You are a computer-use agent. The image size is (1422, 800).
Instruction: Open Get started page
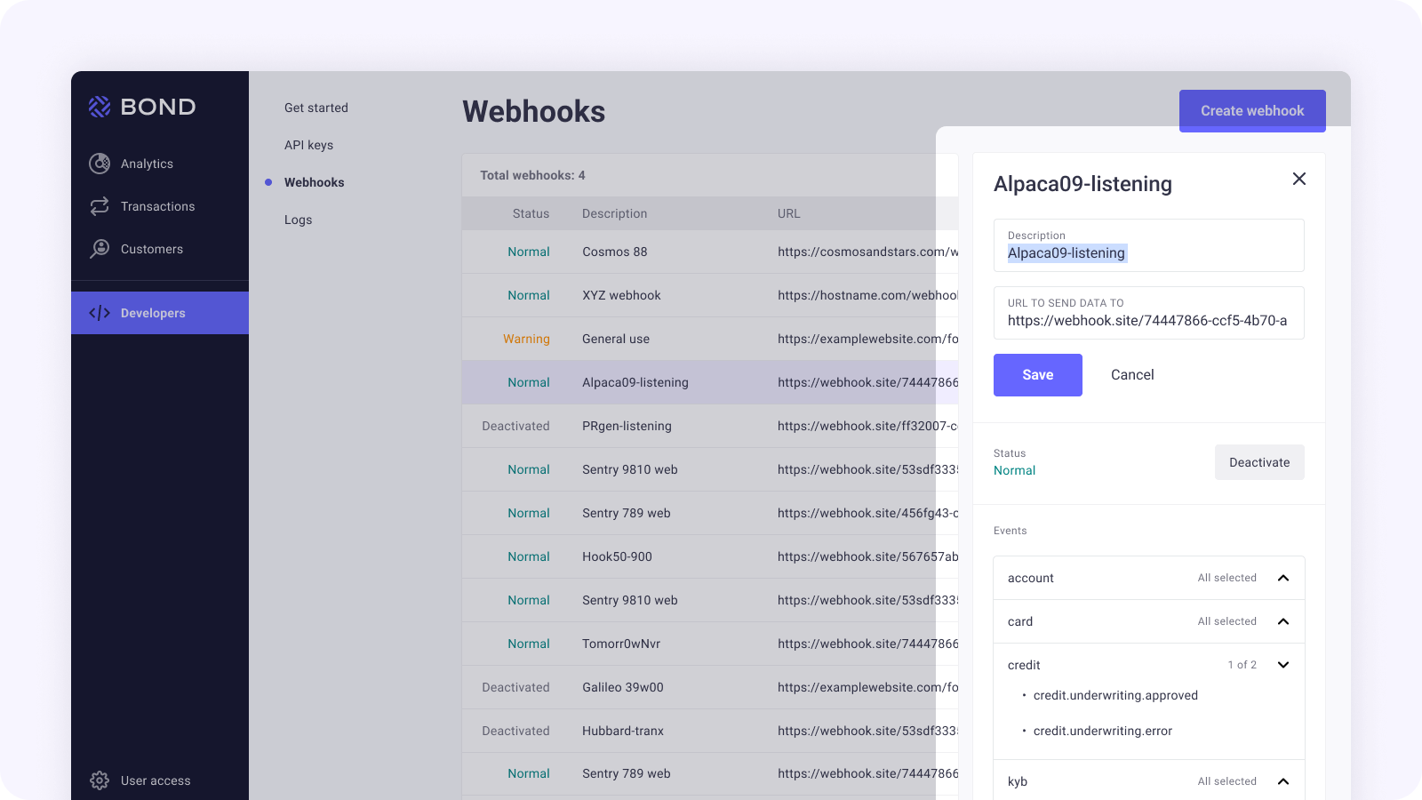[x=316, y=108]
